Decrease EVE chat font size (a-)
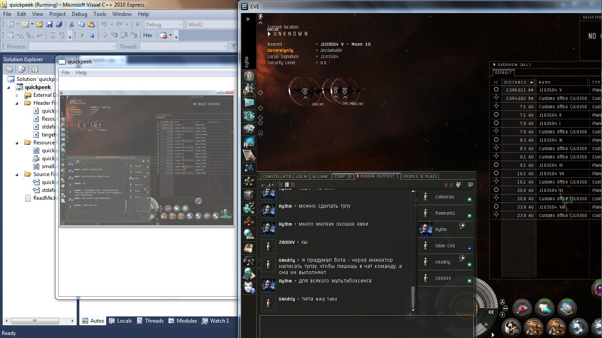Screen dimensions: 602x338 click(264, 185)
